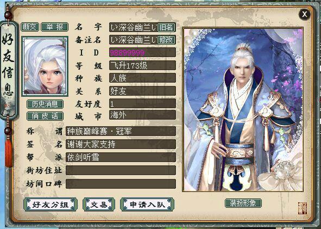
Task: Edit remark name with 修改 button
Action: point(166,40)
